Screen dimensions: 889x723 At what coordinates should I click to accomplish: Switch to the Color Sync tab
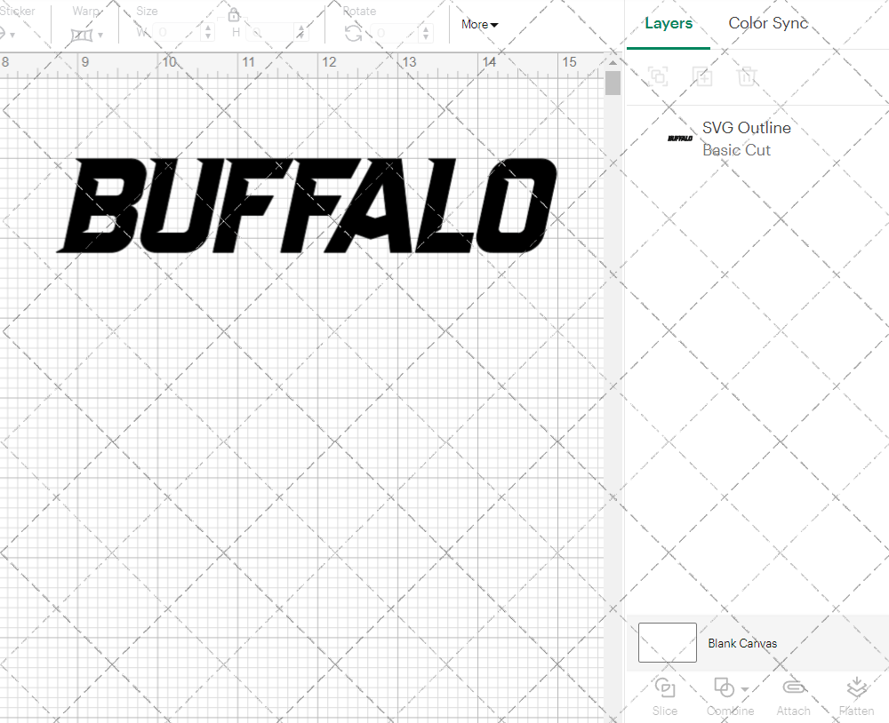coord(768,23)
